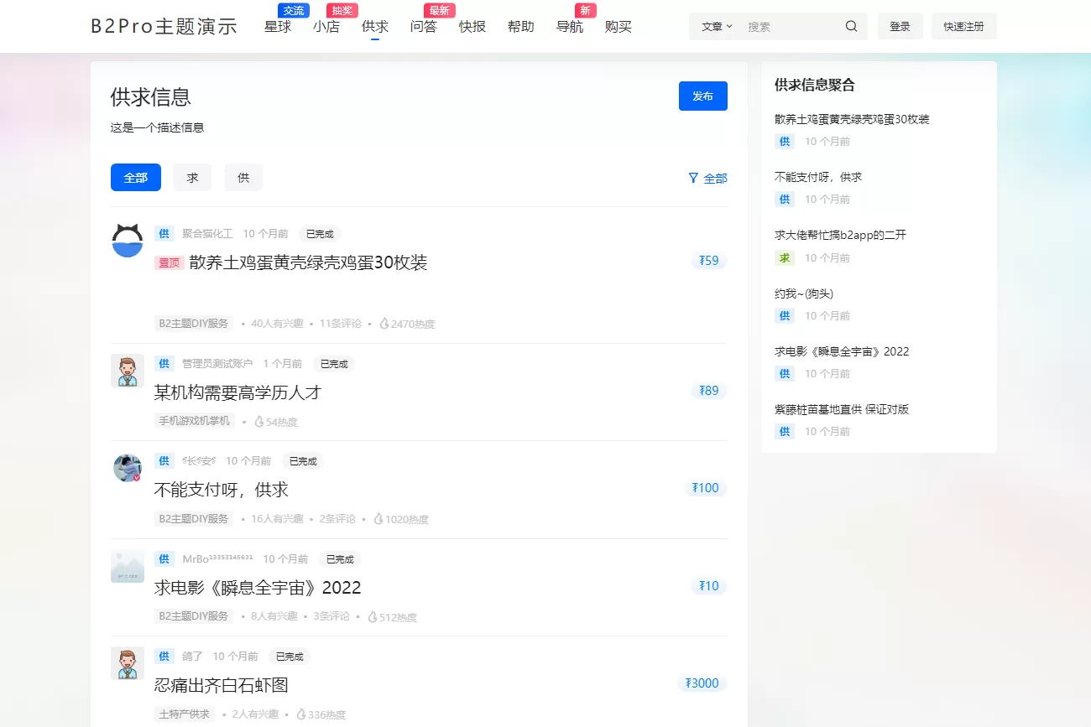
Task: Click the avatar of 管理员测试账户
Action: tap(128, 371)
